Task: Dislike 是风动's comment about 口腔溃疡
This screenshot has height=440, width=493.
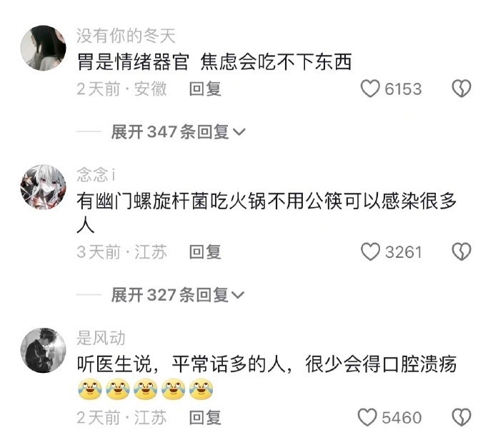Action: click(x=462, y=417)
